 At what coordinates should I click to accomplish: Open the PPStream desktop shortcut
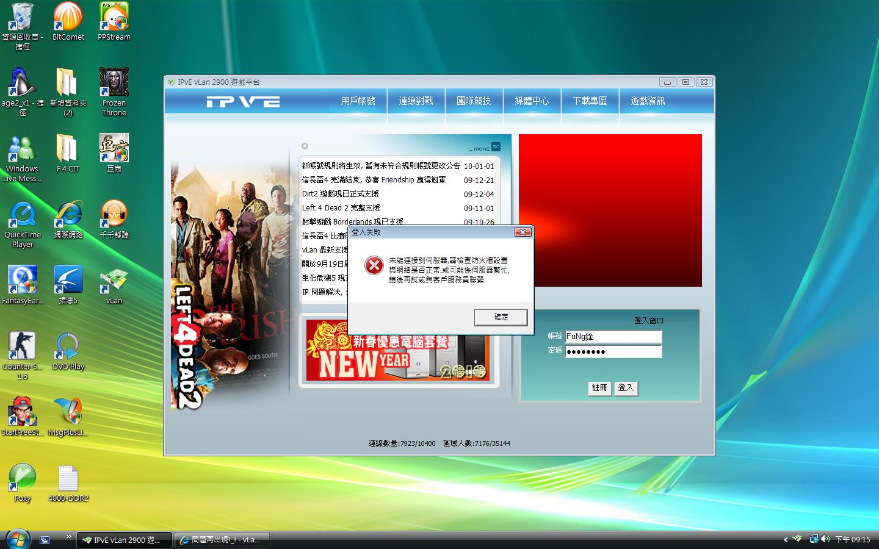pos(114,21)
